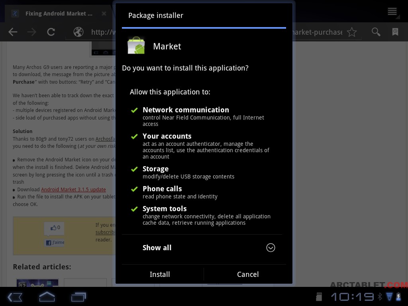This screenshot has height=306, width=408.
Task: Tap checkmark next to Storage
Action: tap(134, 169)
